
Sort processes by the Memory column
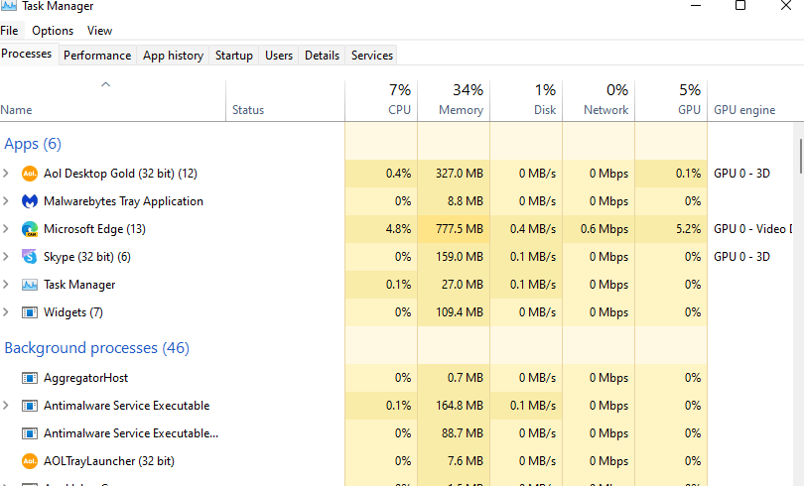pos(454,100)
